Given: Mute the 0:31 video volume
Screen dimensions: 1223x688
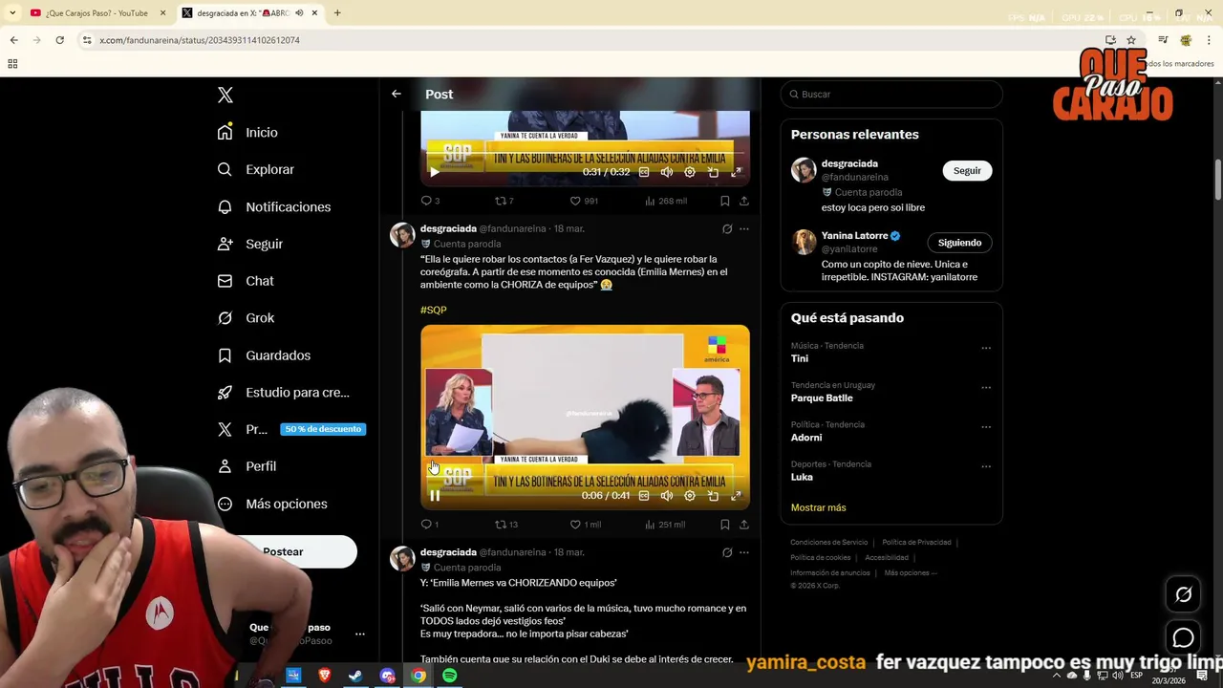Looking at the screenshot, I should click(x=667, y=172).
